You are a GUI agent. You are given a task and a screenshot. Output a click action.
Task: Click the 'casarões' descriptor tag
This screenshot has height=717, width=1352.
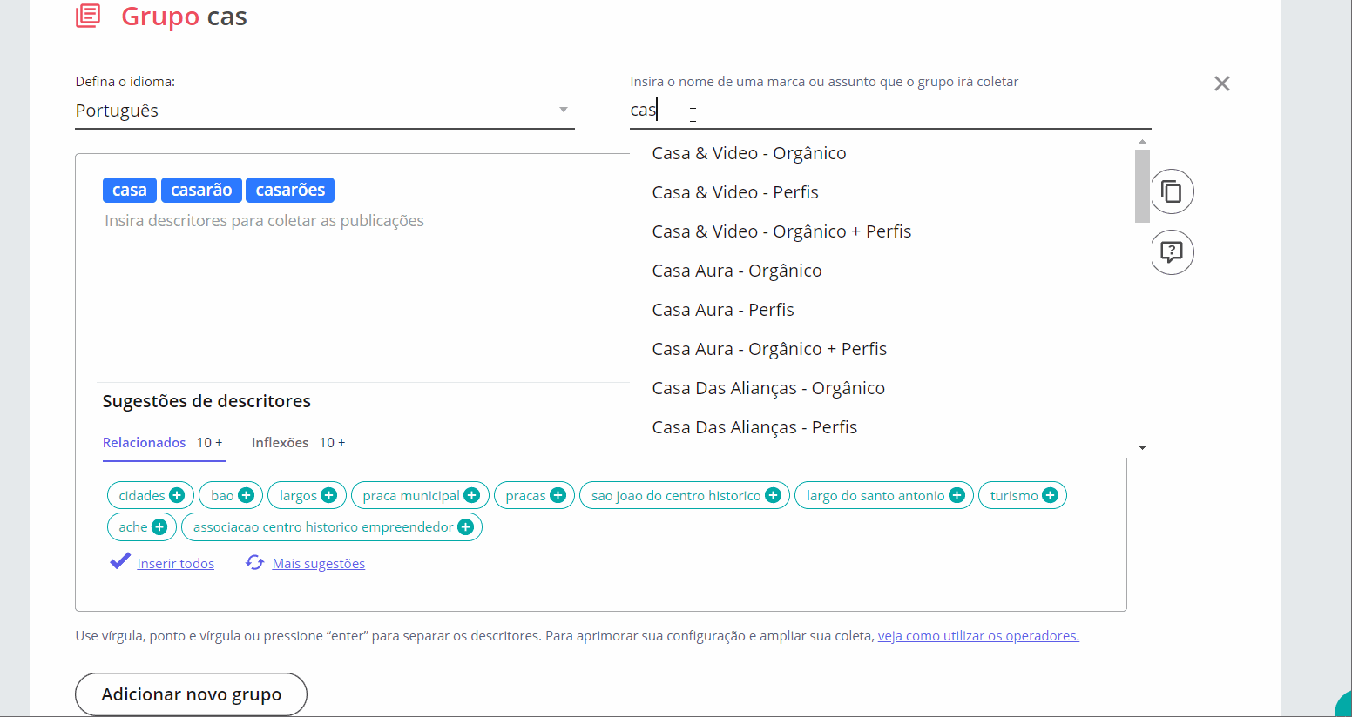(x=290, y=190)
